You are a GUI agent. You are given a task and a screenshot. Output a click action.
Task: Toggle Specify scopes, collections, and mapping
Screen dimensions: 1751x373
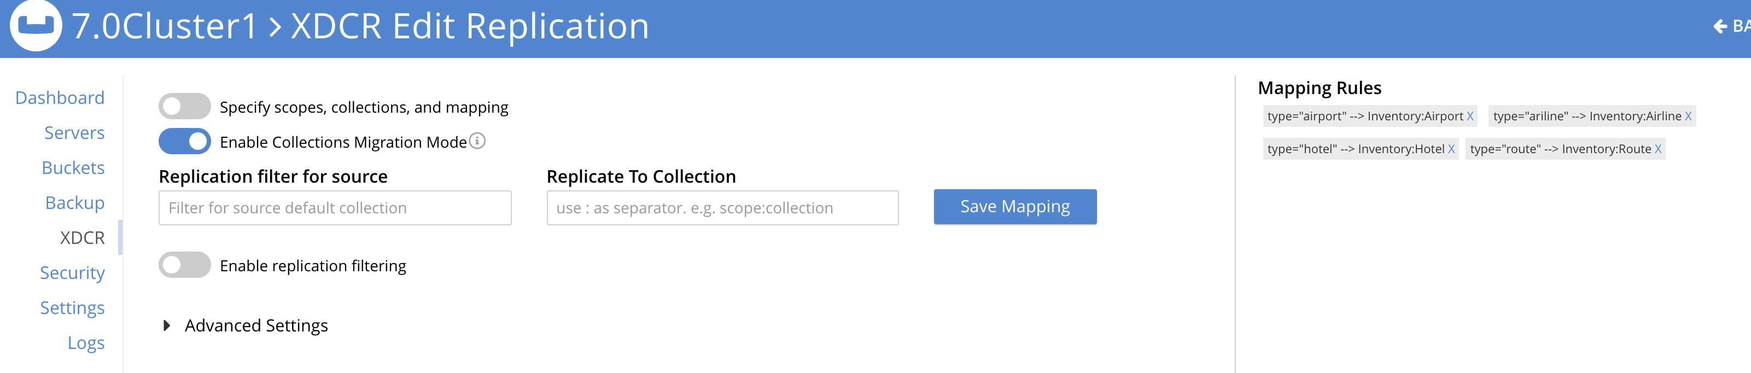click(185, 107)
